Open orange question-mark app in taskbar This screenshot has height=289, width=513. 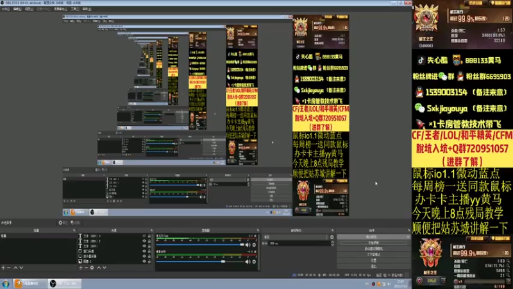click(29, 284)
